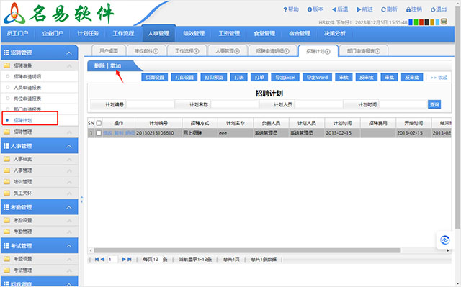Pick the blue theme color square
The image size is (461, 287).
click(411, 22)
